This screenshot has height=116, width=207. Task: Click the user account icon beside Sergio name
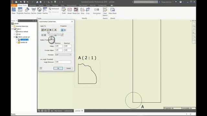coord(159,2)
